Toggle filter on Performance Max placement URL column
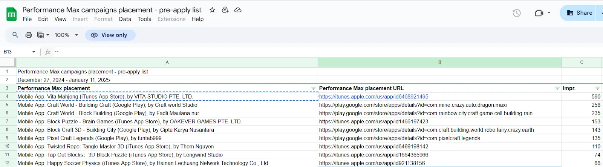 557,88
